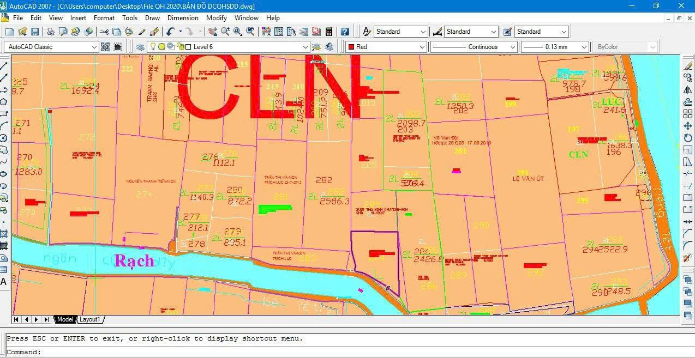
Task: Open the Dimension menu
Action: click(x=183, y=18)
